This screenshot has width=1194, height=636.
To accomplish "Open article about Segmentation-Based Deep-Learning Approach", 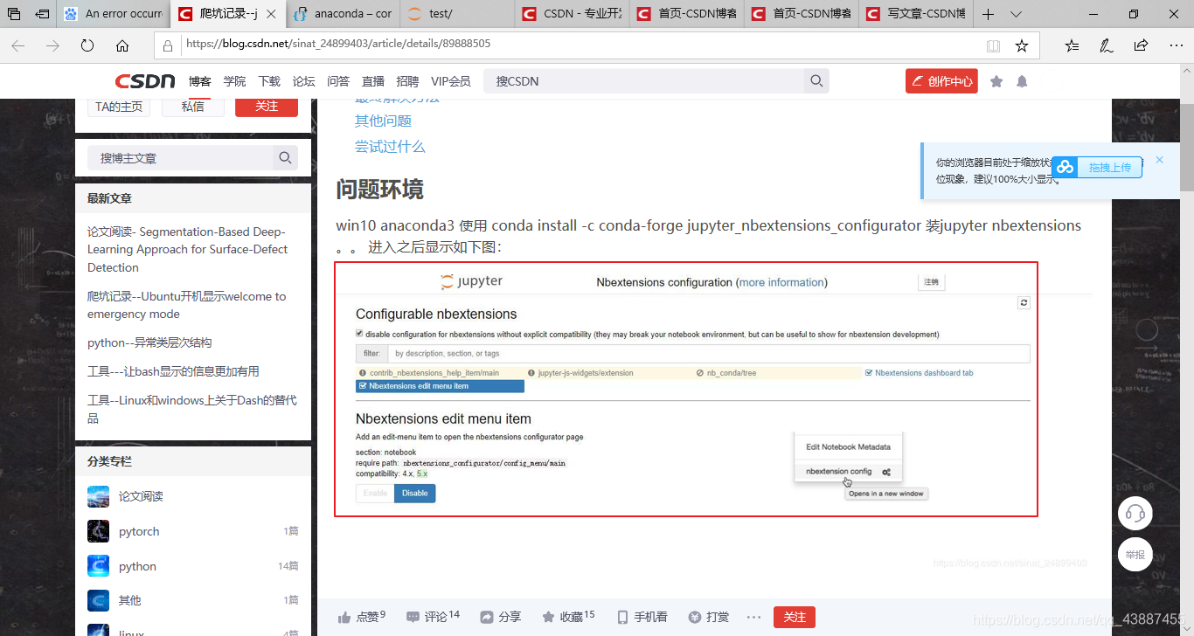I will tap(188, 250).
